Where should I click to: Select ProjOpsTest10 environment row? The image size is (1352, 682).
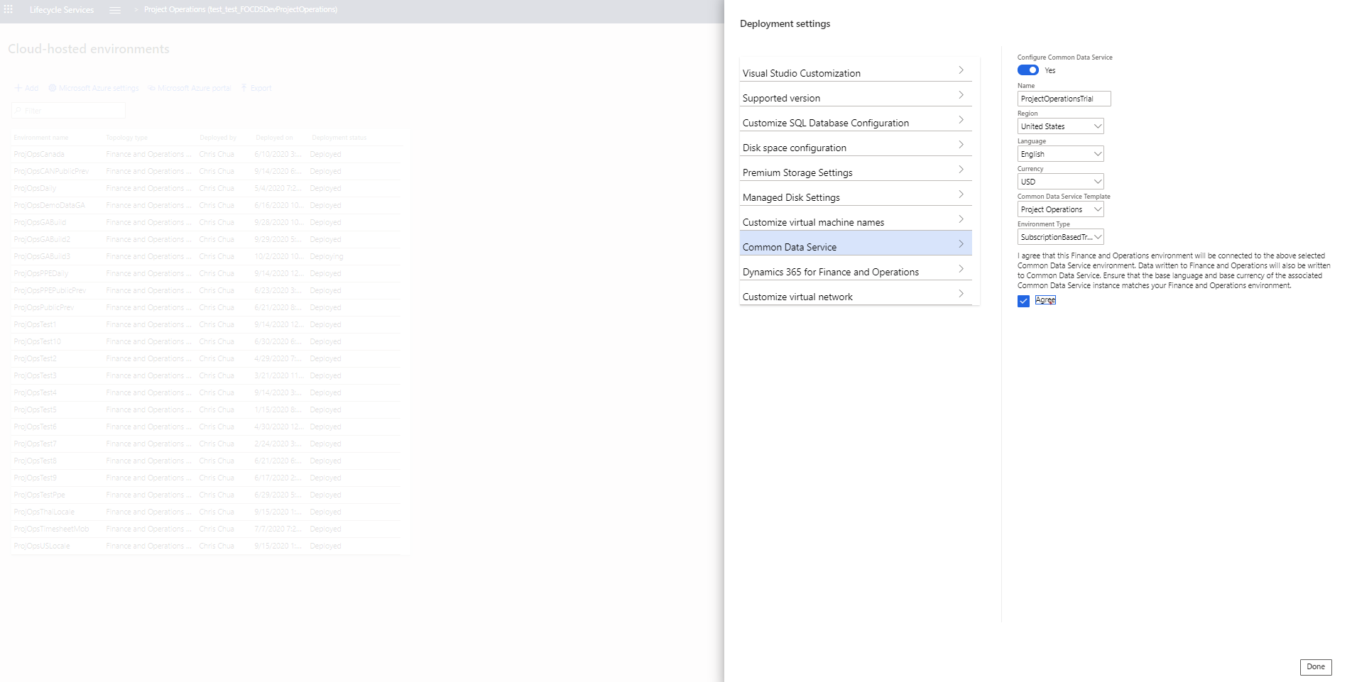(x=206, y=341)
